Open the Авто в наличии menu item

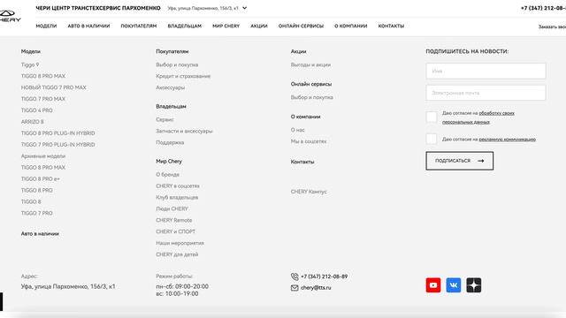pyautogui.click(x=88, y=26)
